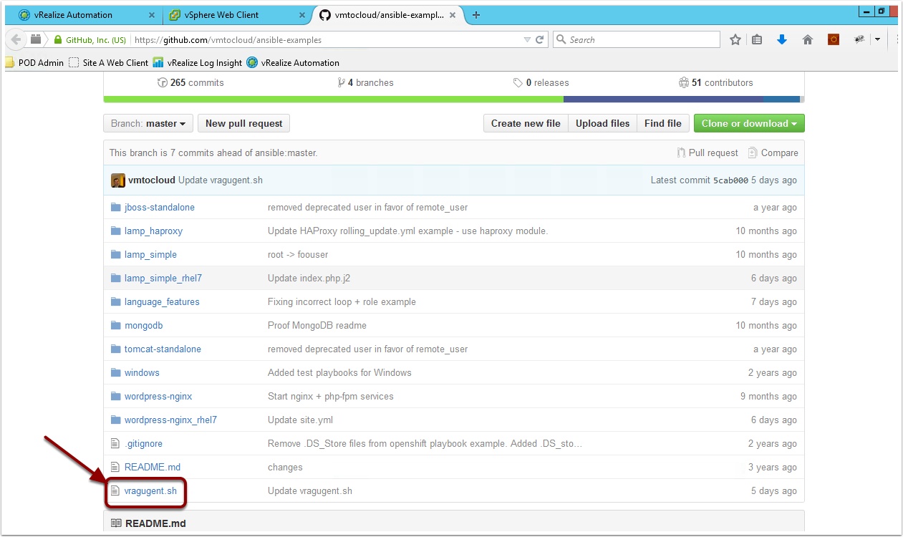
Task: Switch to the vSphere Web Client tab
Action: click(x=237, y=15)
